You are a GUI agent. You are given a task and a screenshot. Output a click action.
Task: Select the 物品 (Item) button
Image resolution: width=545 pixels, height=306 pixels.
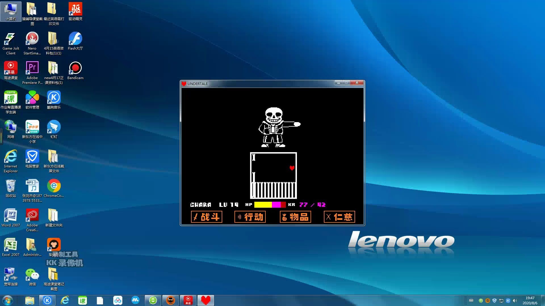tap(295, 217)
